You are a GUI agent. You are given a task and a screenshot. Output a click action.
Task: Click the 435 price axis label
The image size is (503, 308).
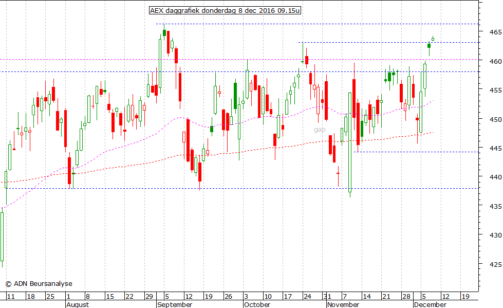(496, 206)
